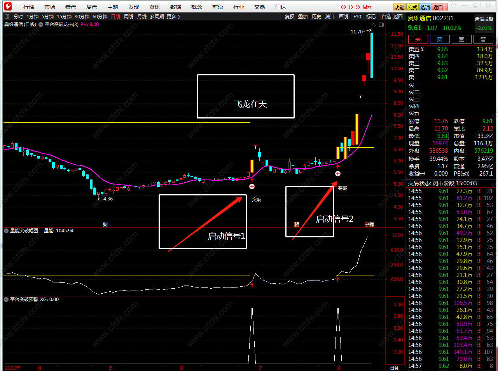Open the 前沿 menu
This screenshot has height=371, width=498.
click(218, 7)
